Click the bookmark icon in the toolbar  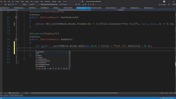point(93,4)
